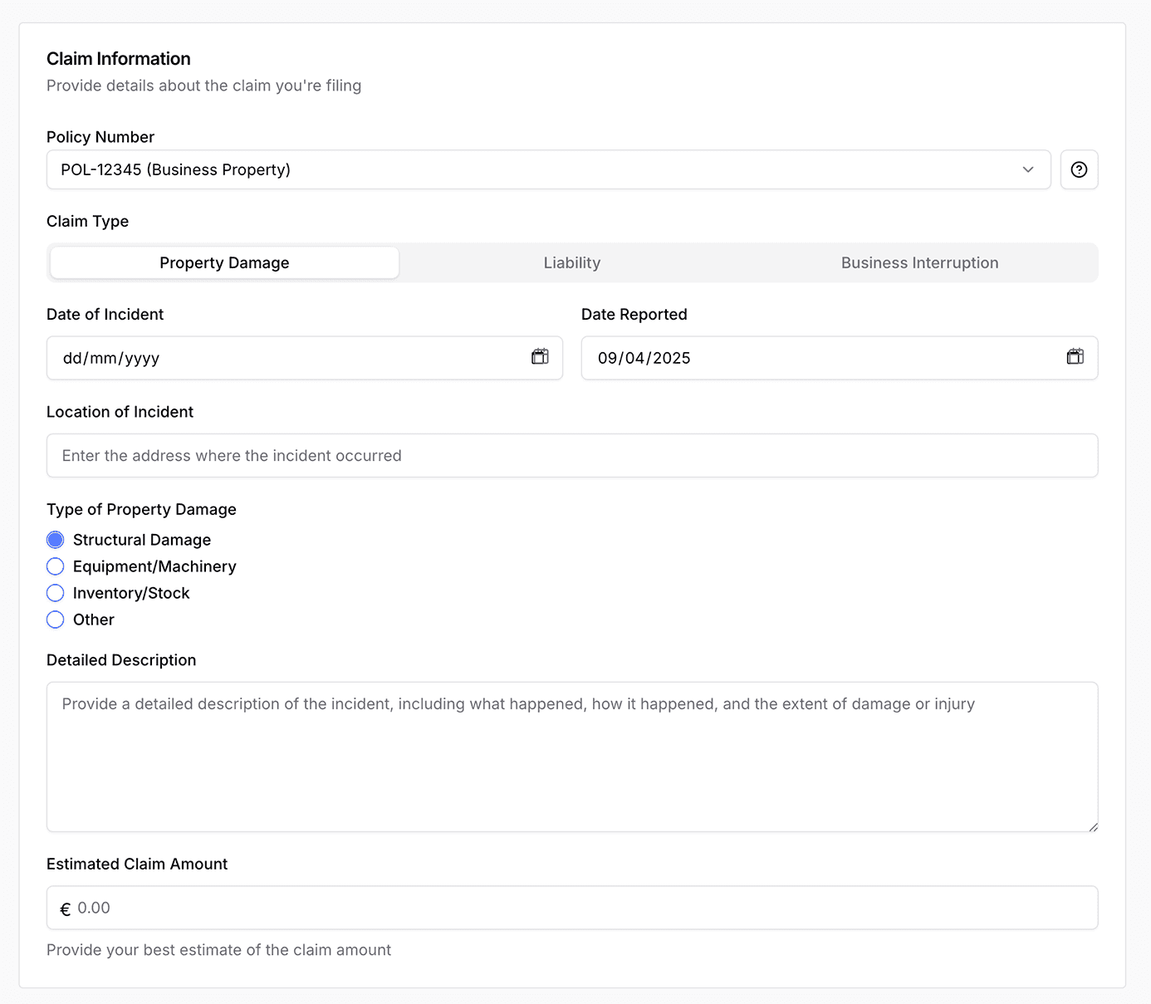The width and height of the screenshot is (1151, 1004).
Task: Click the textarea resize handle corner
Action: pos(1093,826)
